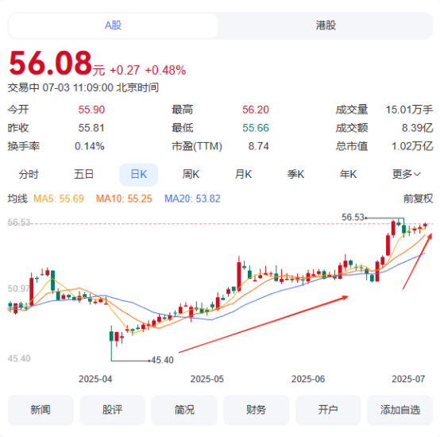Open the 更多 dropdown menu
Screen dimensions: 440x437
click(x=407, y=175)
